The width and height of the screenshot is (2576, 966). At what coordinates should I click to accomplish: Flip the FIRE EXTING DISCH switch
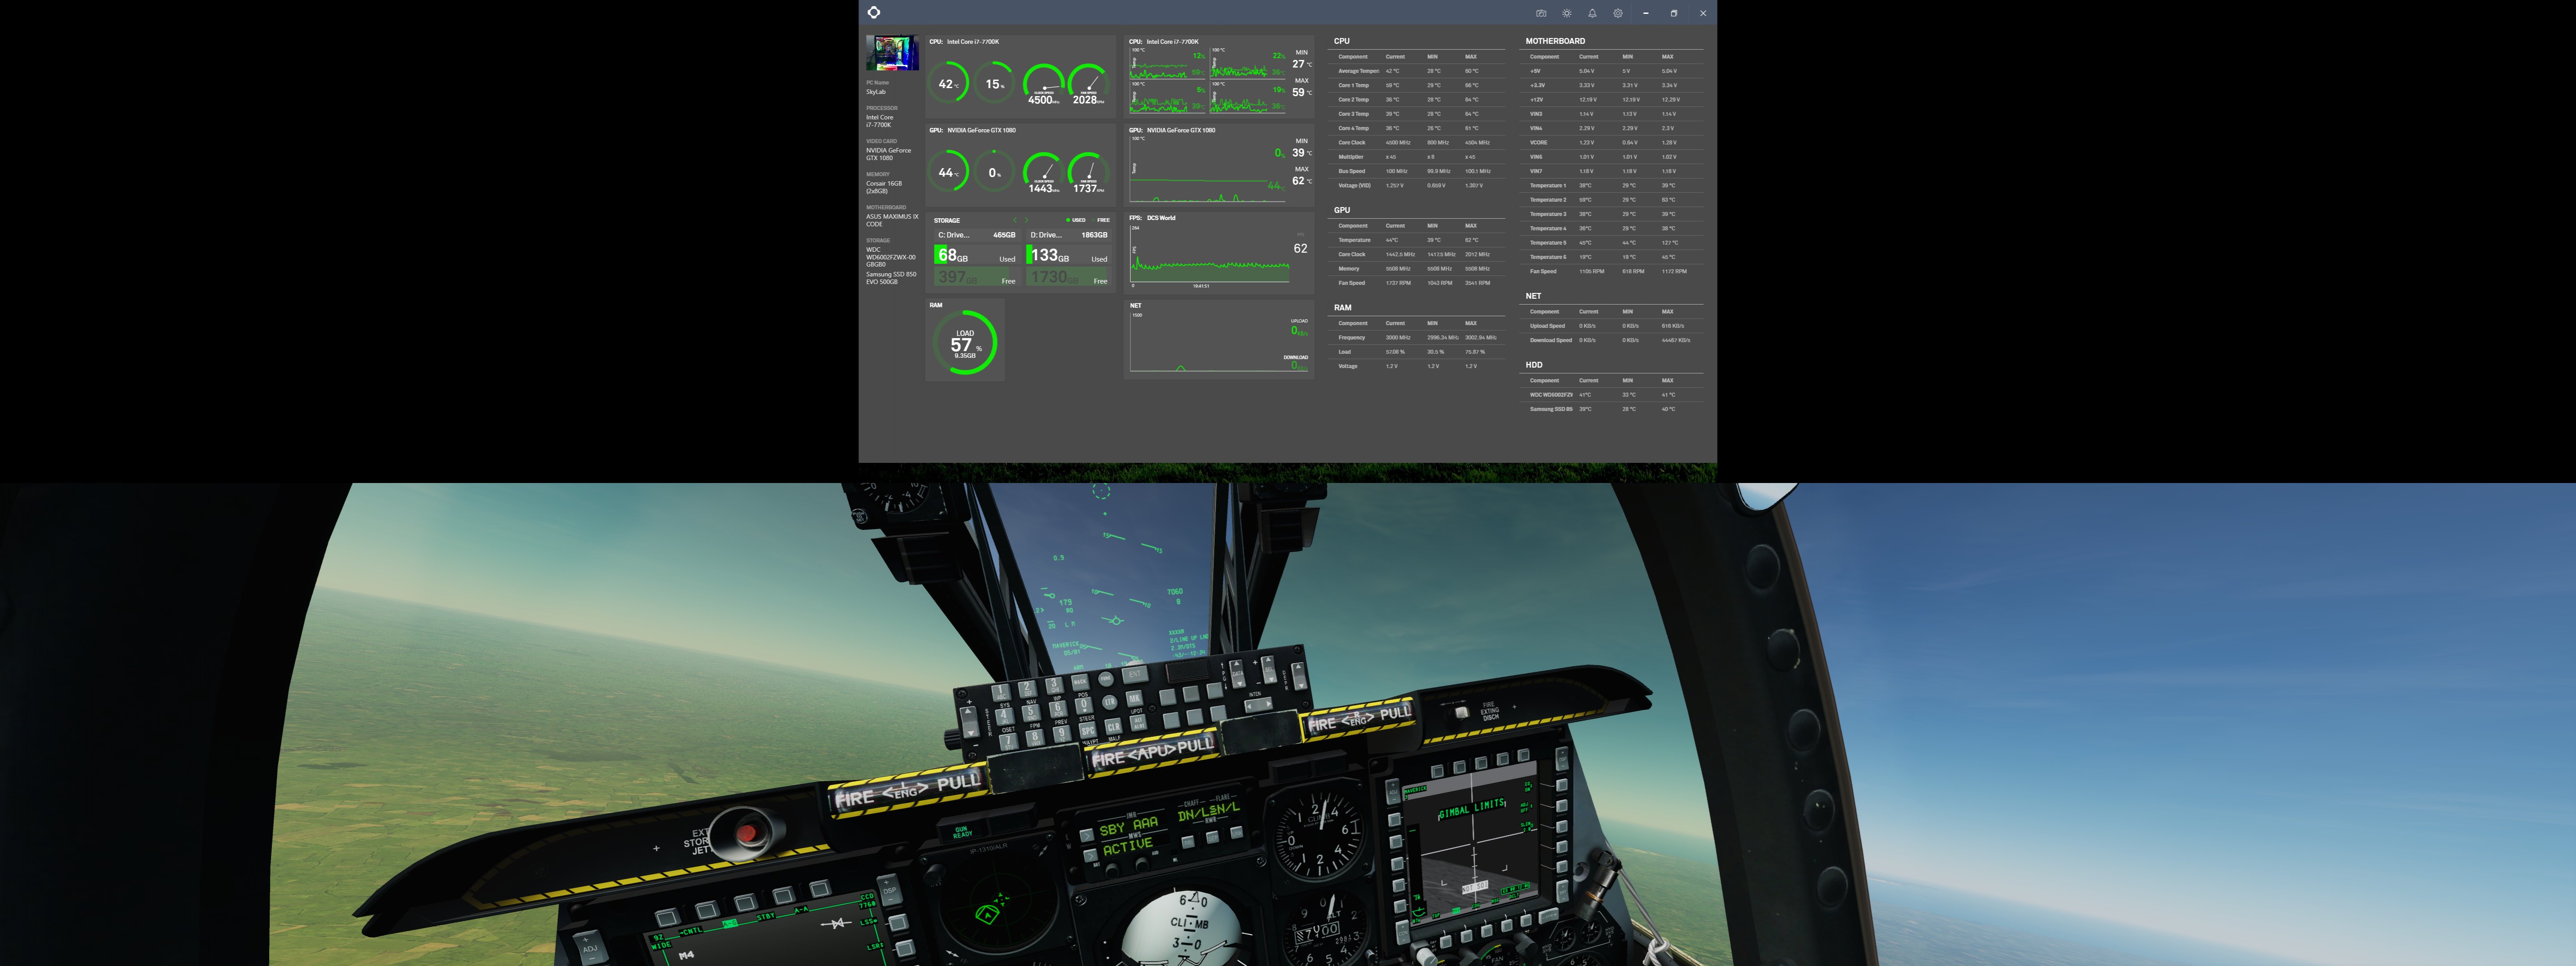coord(1461,712)
